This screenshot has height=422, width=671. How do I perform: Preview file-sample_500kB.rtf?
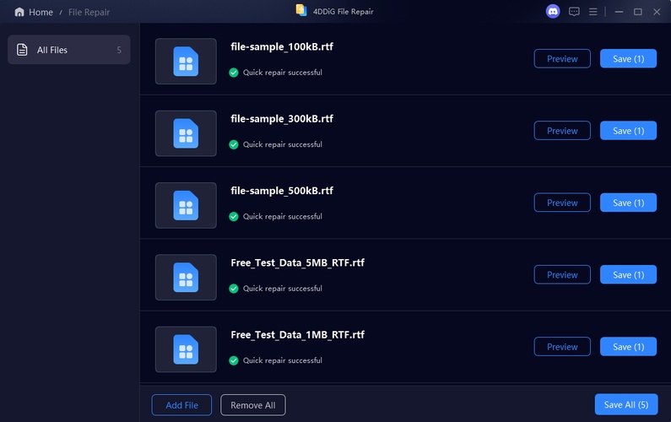(x=562, y=203)
